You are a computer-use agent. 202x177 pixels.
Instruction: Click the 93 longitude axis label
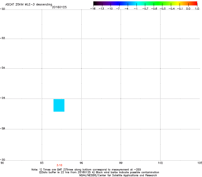tap(42, 163)
